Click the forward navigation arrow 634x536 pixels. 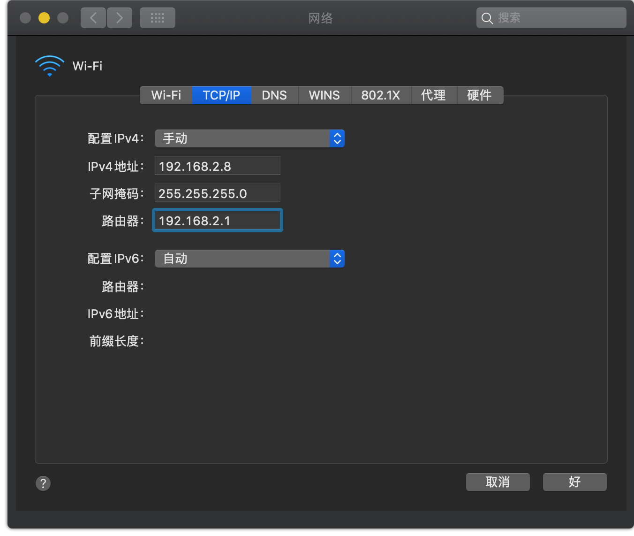(120, 17)
